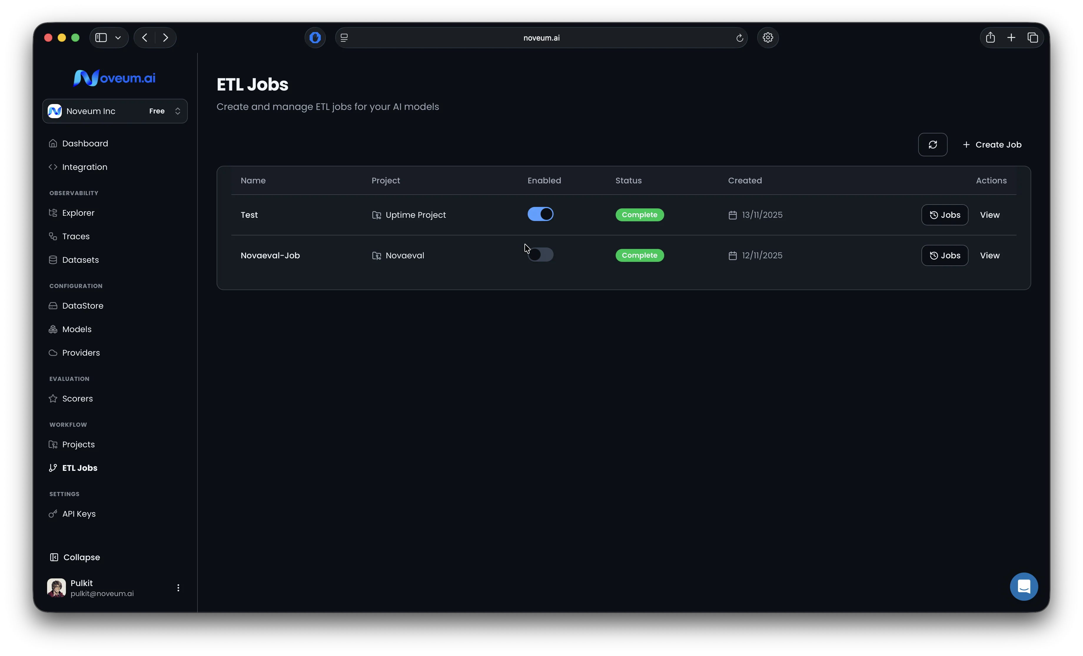
Task: Open browser settings gear icon
Action: [x=768, y=38]
